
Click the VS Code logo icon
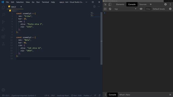tap(2, 2)
